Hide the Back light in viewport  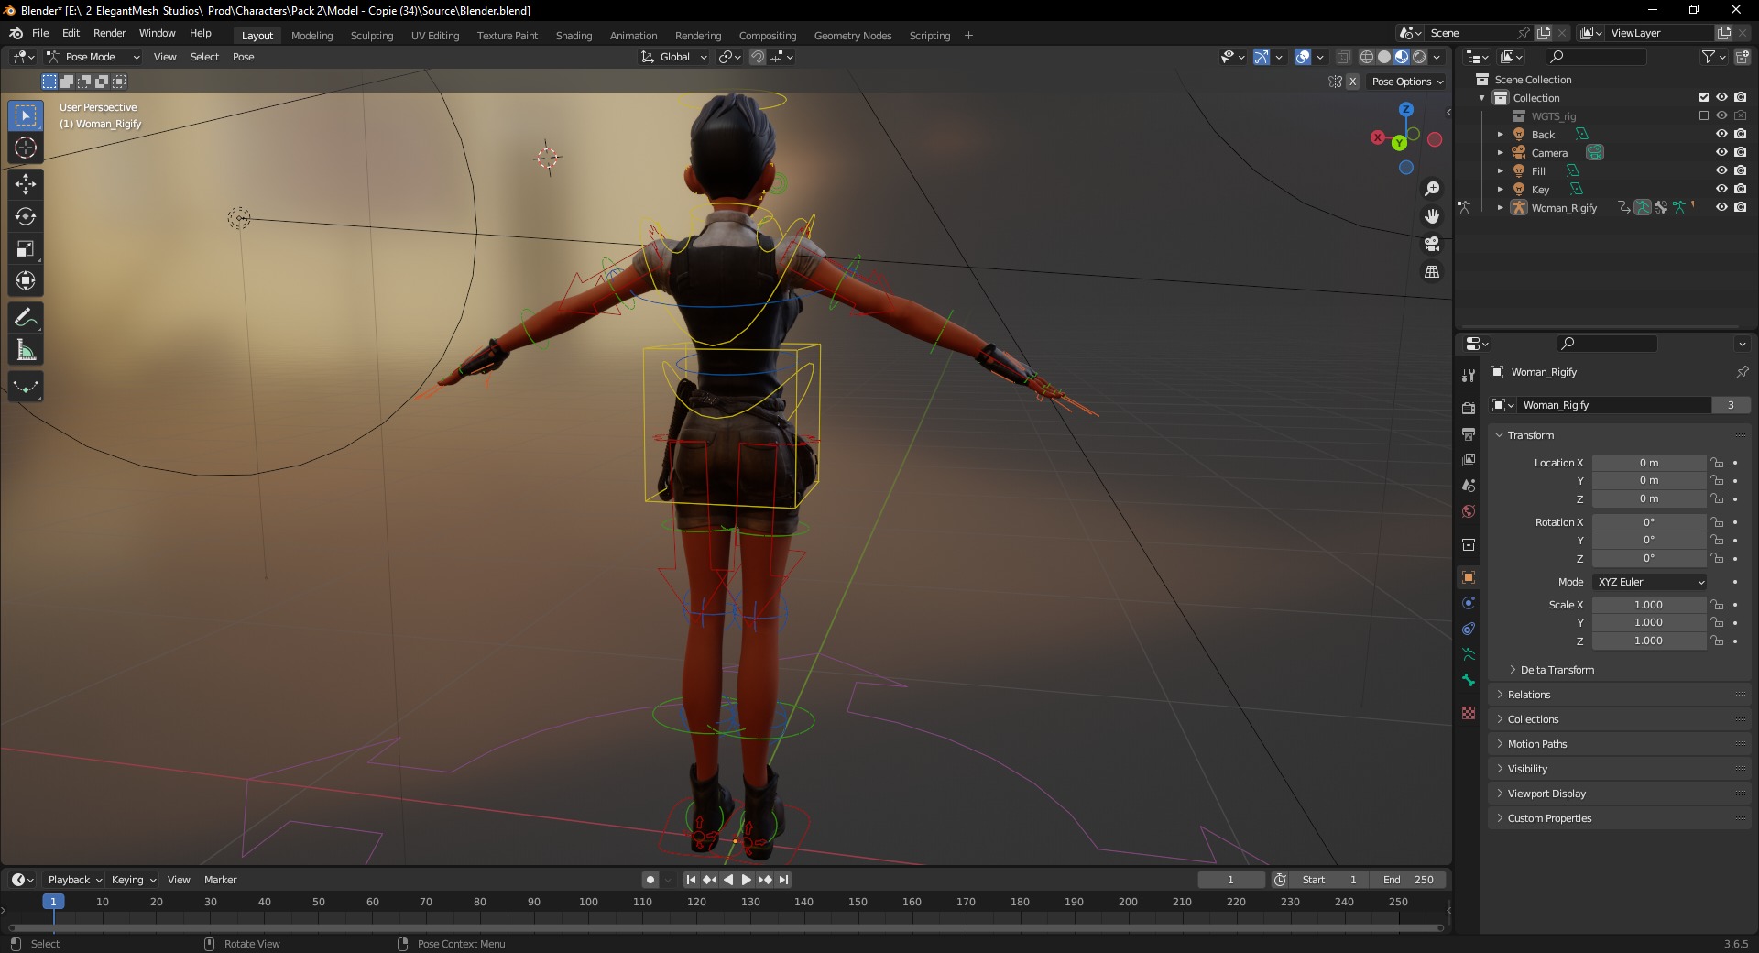(1721, 134)
